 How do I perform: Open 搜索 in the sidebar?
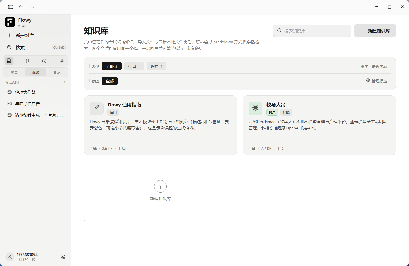[35, 47]
